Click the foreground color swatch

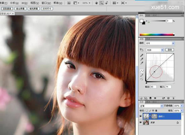[x=142, y=21]
